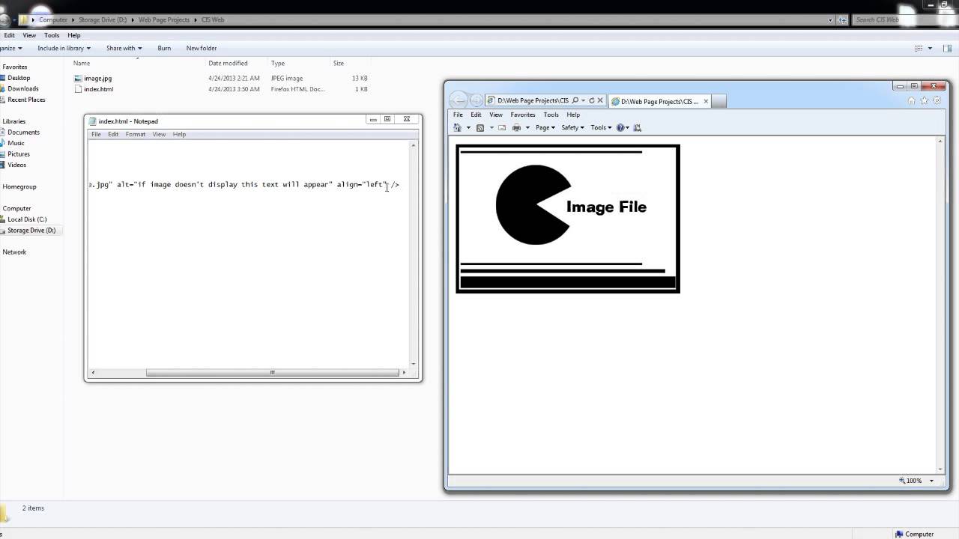The width and height of the screenshot is (959, 539).
Task: Open the Tools dropdown in IE command bar
Action: (601, 127)
